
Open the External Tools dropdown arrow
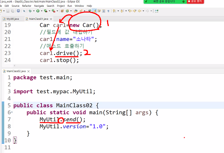pyautogui.click(x=57, y=11)
